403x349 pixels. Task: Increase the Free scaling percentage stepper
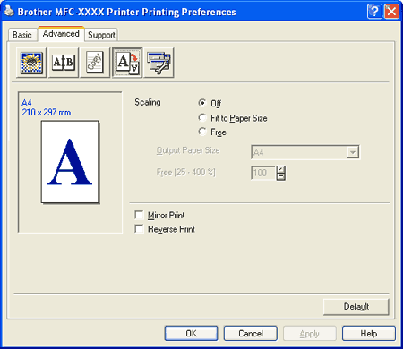point(281,169)
